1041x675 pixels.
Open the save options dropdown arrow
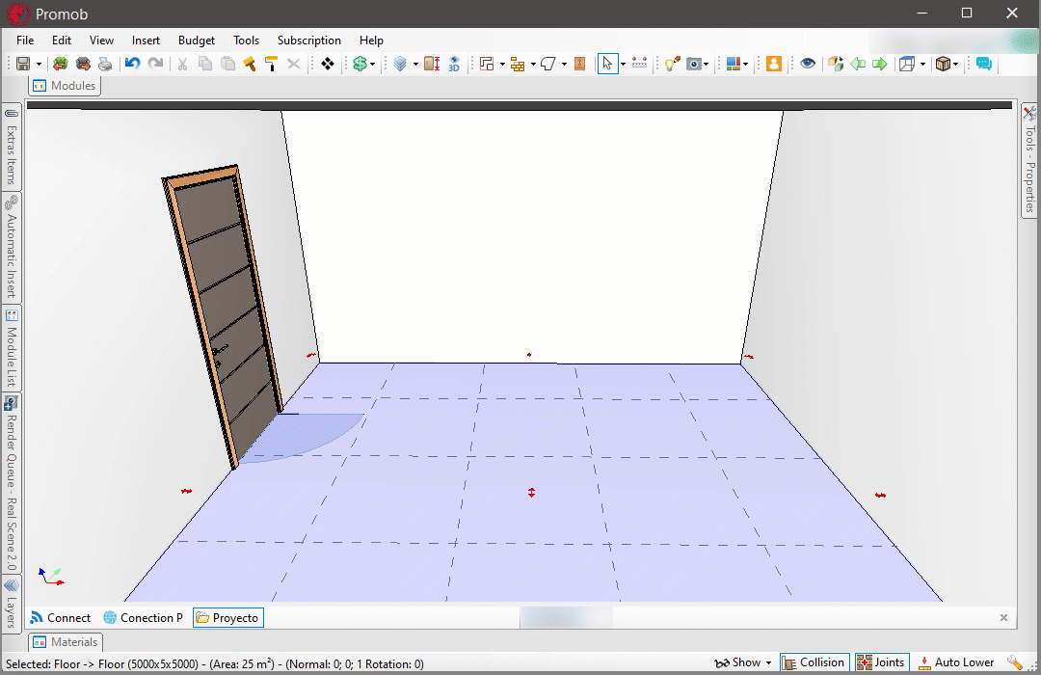click(x=39, y=65)
